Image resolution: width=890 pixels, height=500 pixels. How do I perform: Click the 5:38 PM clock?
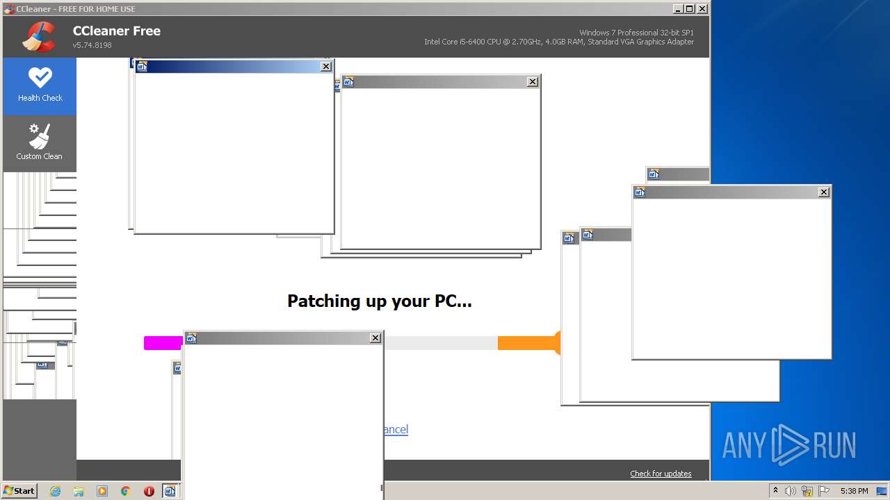click(854, 491)
